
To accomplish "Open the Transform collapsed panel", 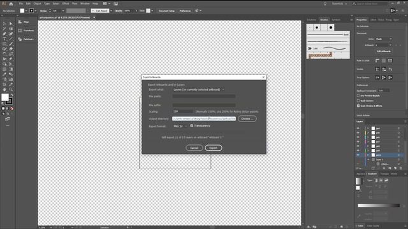I will (26, 31).
